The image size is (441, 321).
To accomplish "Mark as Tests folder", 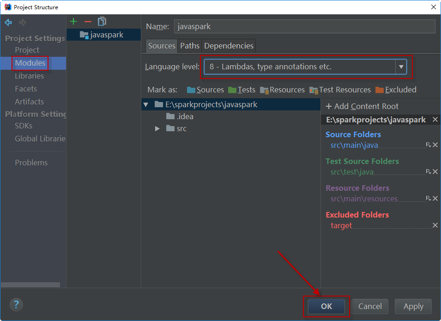I will tap(242, 90).
